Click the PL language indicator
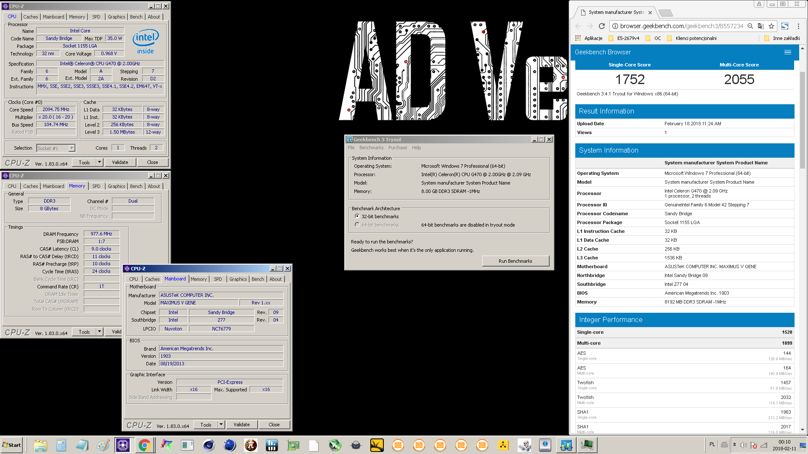Screen dimensions: 808x454 tap(712, 444)
